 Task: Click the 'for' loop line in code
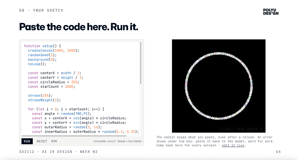[66, 109]
